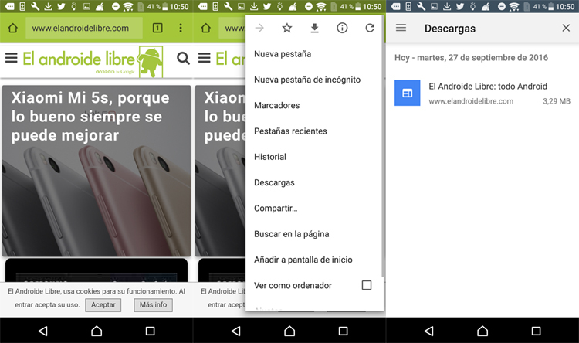Open Chrome's three-dot overflow menu
The image size is (579, 343).
[x=181, y=29]
